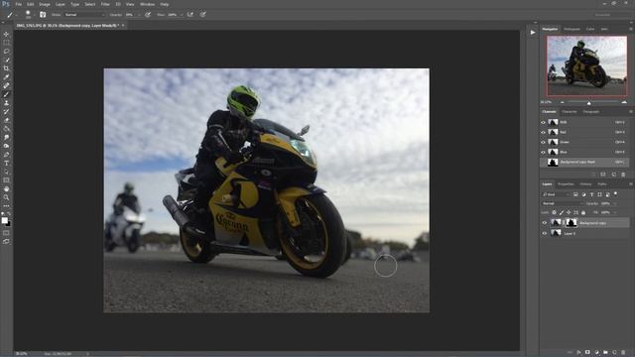This screenshot has height=357, width=635.
Task: Open the Edit Toolbar ellipsis
Action: (6, 206)
